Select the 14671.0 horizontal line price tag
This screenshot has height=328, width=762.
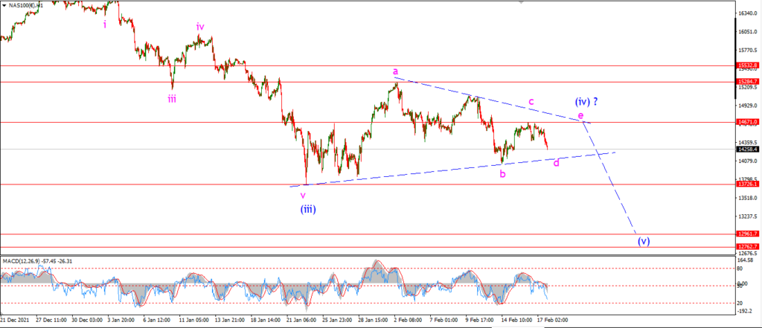click(x=748, y=122)
